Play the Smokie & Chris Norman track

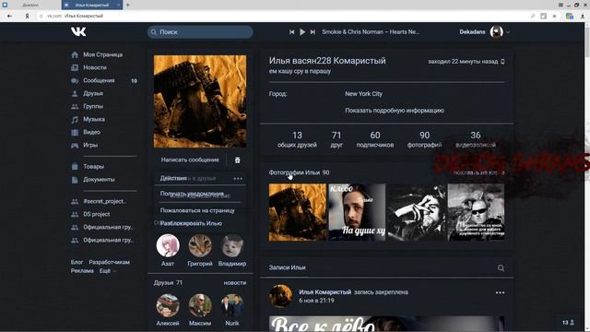click(x=302, y=32)
